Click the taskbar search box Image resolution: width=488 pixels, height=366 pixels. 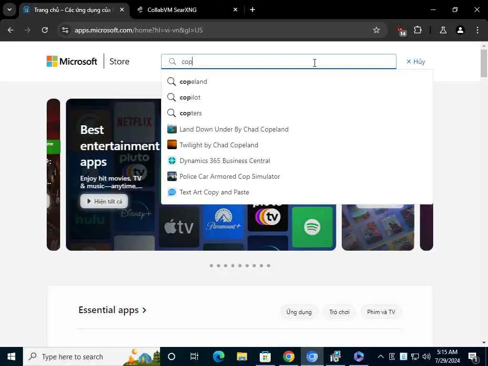(92, 356)
